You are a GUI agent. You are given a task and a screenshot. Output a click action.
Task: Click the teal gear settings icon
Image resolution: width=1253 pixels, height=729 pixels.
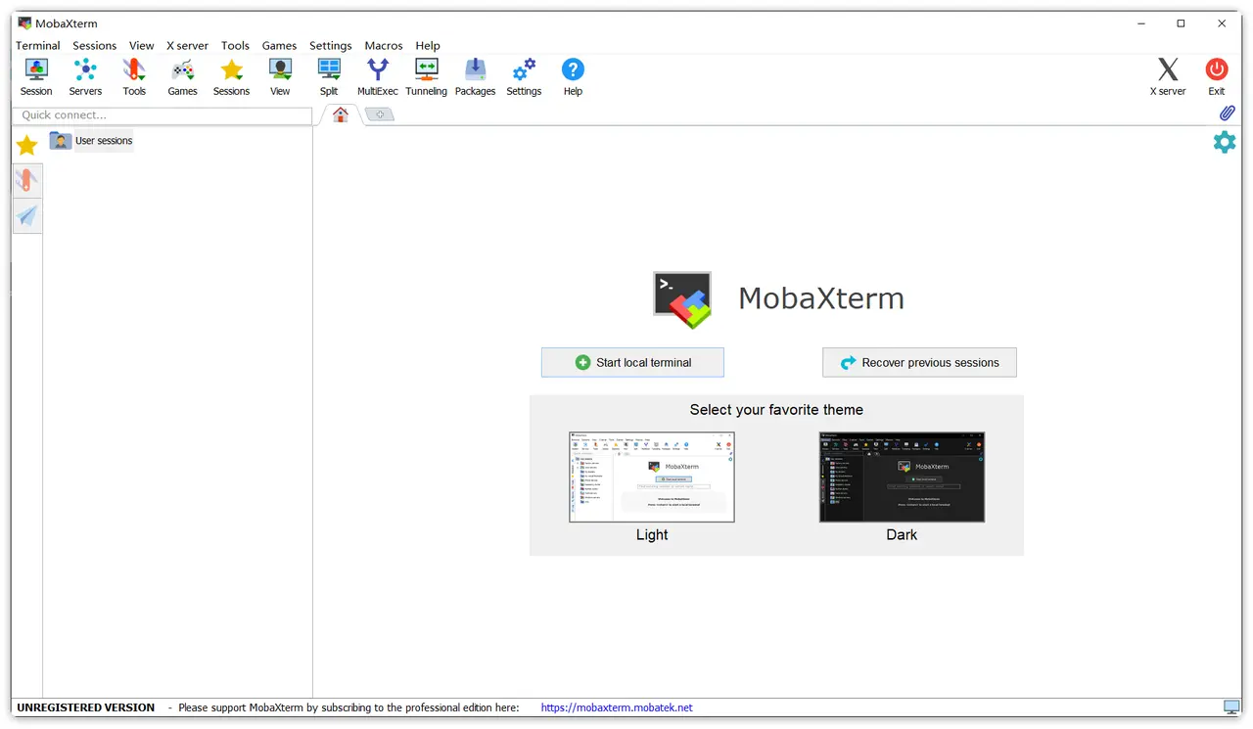point(1224,143)
